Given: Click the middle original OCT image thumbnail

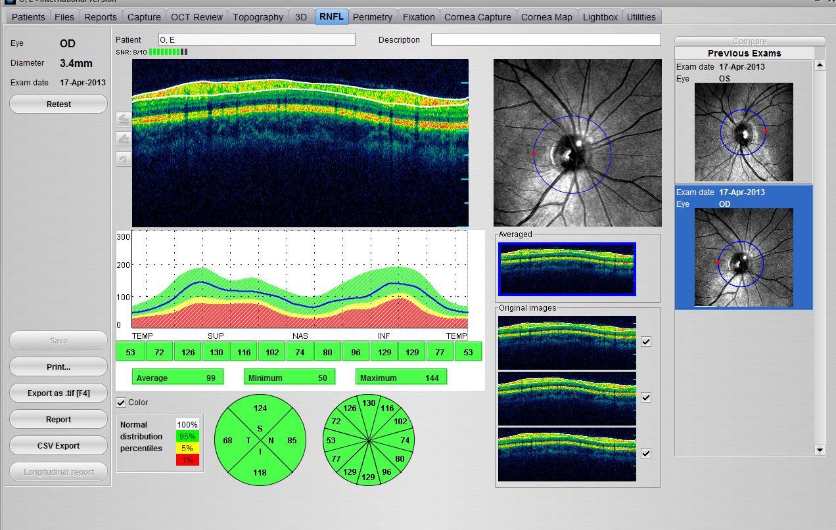Looking at the screenshot, I should tap(567, 398).
